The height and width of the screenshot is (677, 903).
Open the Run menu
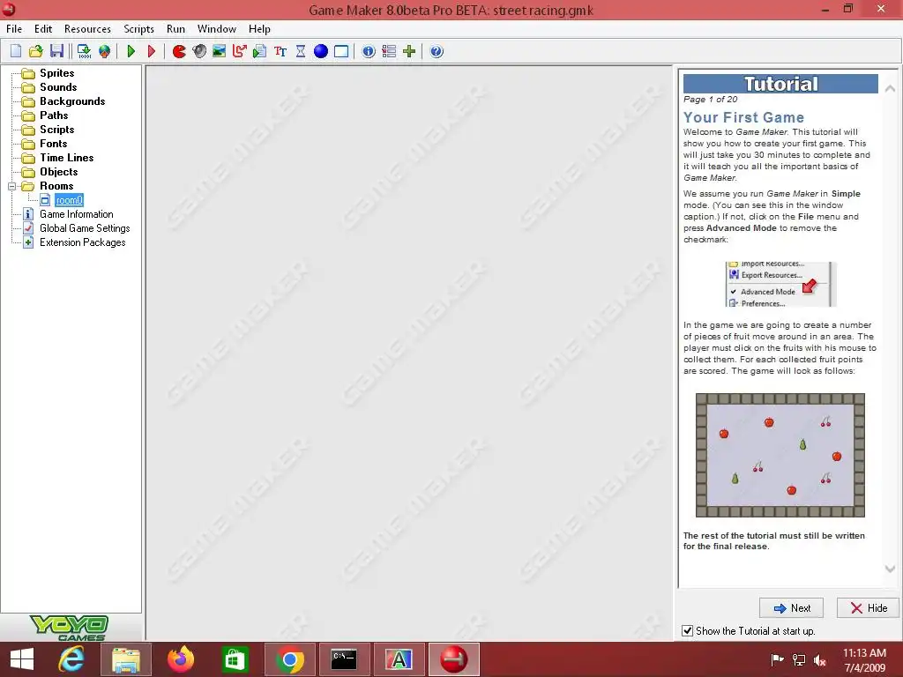tap(175, 29)
